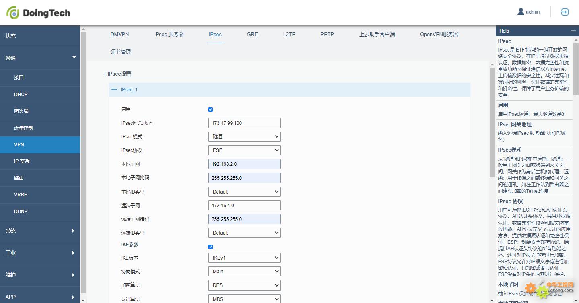
Task: Collapse the Help panel with minus icon
Action: (573, 31)
